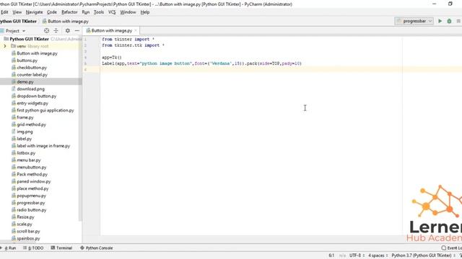Select popupmenu.py file

31,196
